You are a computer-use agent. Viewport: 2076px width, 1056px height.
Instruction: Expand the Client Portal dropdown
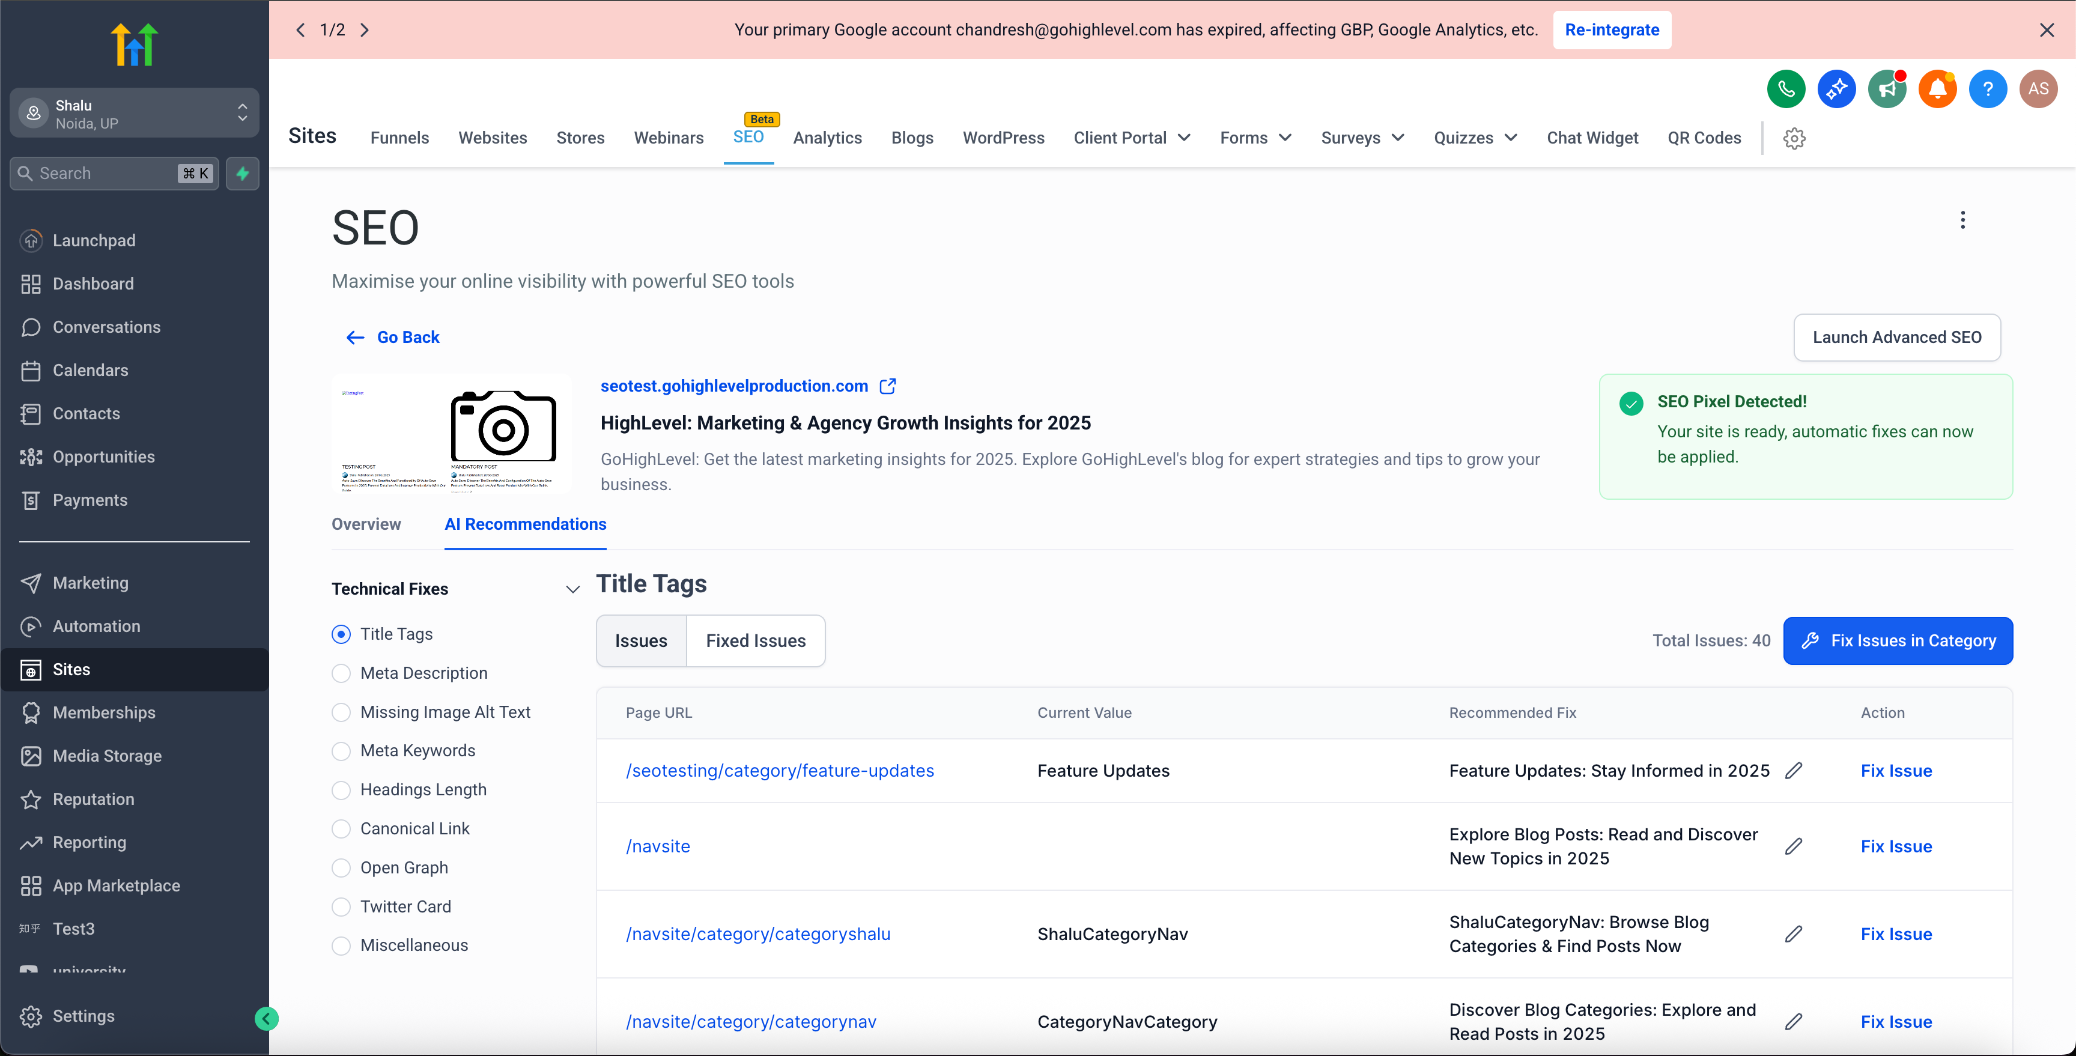[x=1132, y=138]
